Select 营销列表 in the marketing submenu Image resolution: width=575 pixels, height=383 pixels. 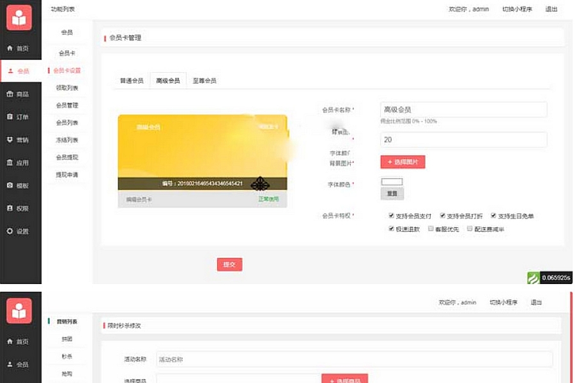pos(67,322)
